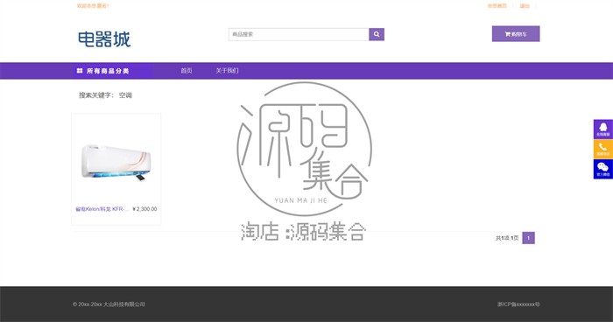Click the 退出 logout link
This screenshot has height=322, width=613.
pos(525,6)
